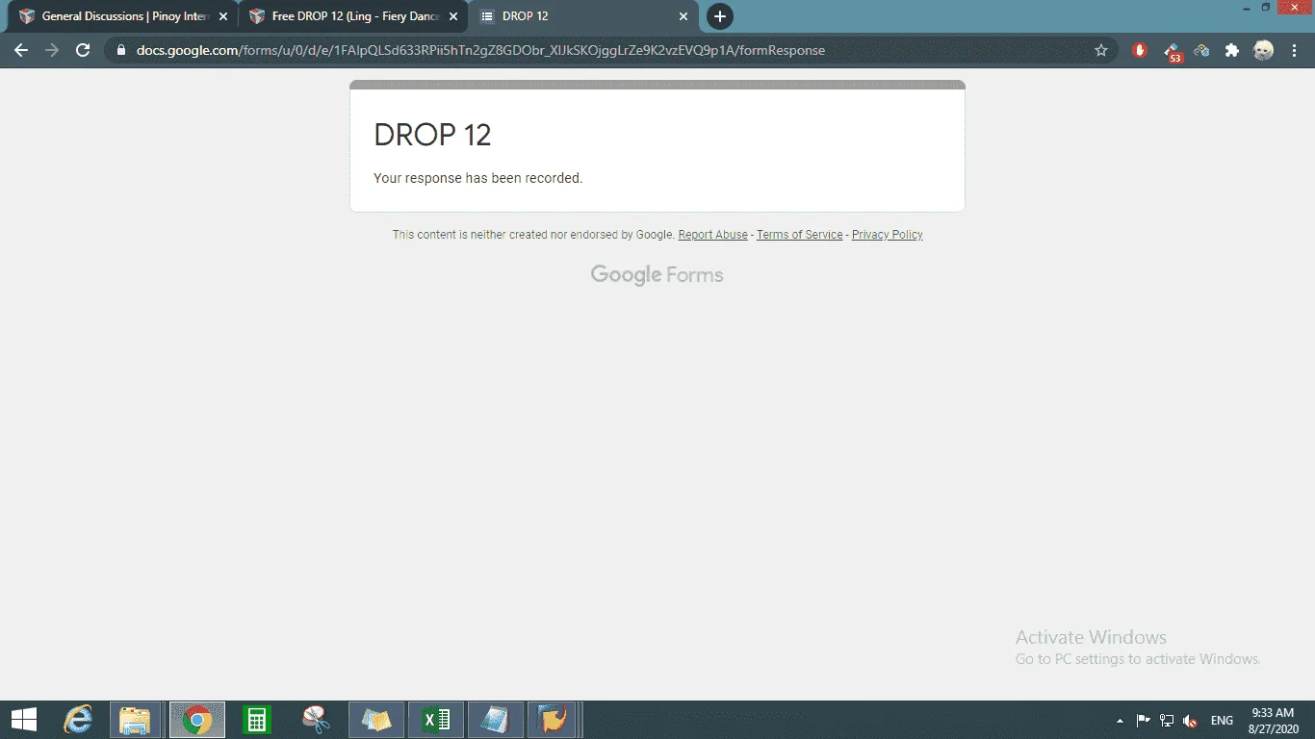Switch to Excel on the taskbar
Viewport: 1315px width, 739px height.
point(435,720)
